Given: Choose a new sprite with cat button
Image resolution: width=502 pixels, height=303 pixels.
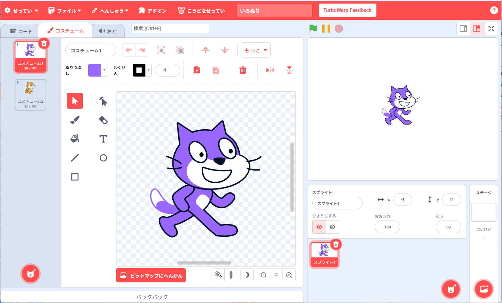Looking at the screenshot, I should coord(451,289).
